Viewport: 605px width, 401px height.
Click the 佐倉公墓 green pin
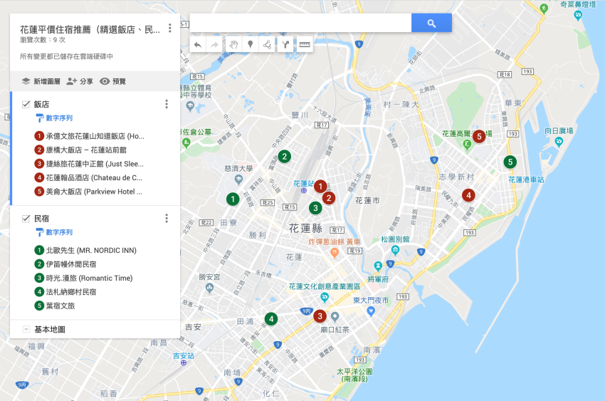[x=186, y=142]
